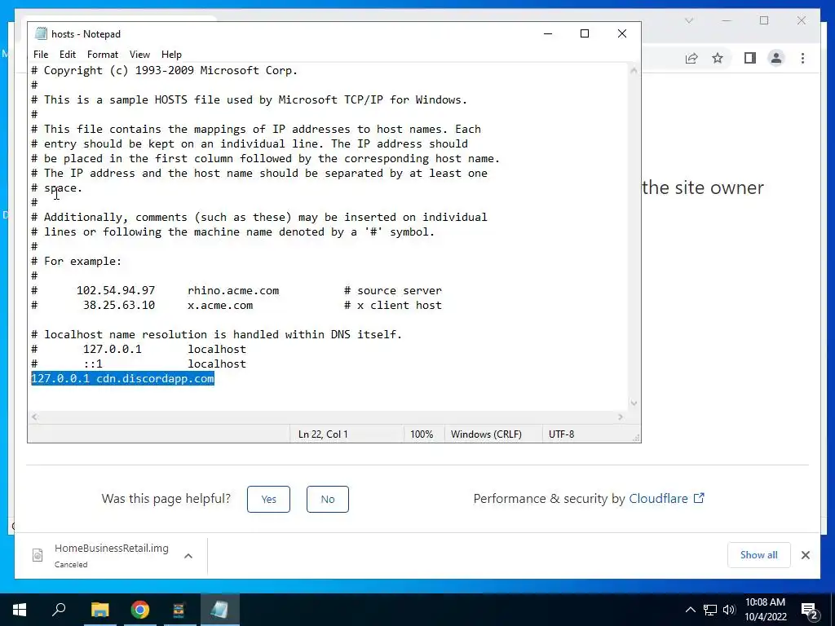Screen dimensions: 835x626
Task: Close the downloads bar
Action: click(805, 555)
